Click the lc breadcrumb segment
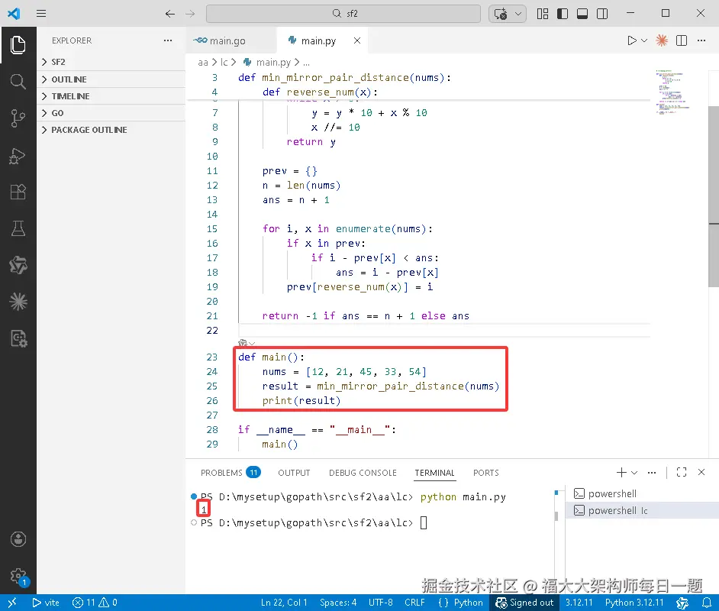Viewport: 719px width, 611px height. click(x=224, y=63)
